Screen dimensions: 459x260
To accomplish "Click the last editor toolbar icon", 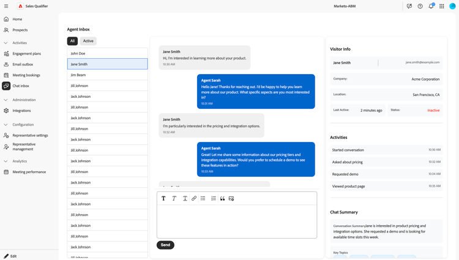I will tap(231, 199).
